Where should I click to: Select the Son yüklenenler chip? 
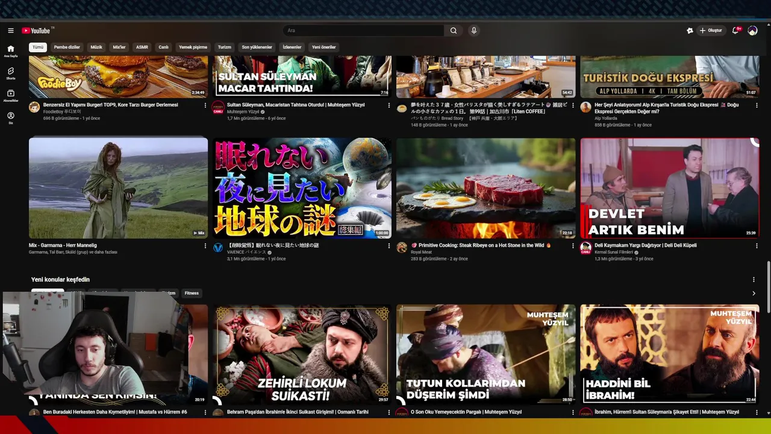pyautogui.click(x=257, y=47)
